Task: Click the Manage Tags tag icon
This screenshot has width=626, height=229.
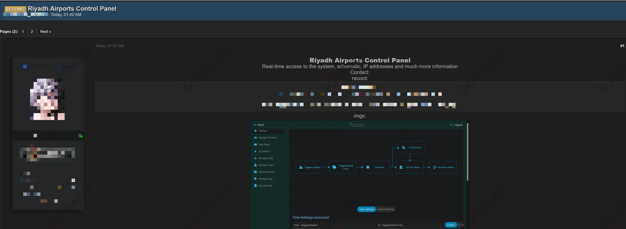Action: point(255,179)
